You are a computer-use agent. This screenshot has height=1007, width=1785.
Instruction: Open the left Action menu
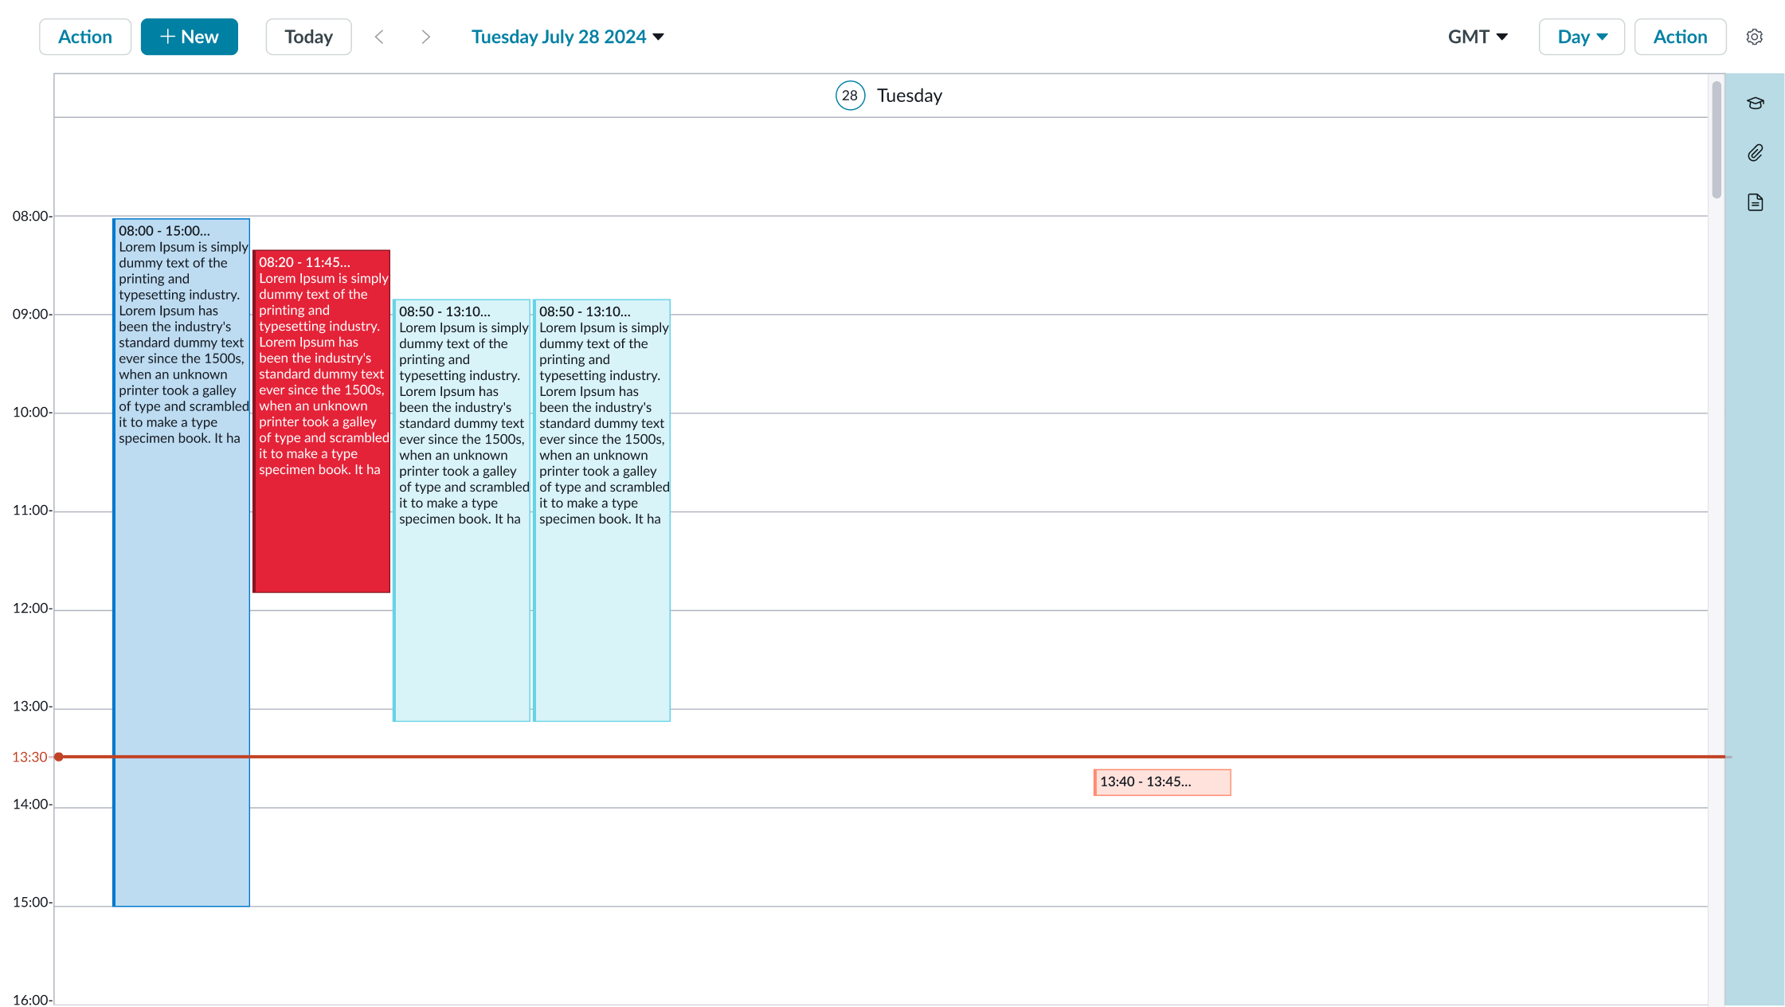85,37
